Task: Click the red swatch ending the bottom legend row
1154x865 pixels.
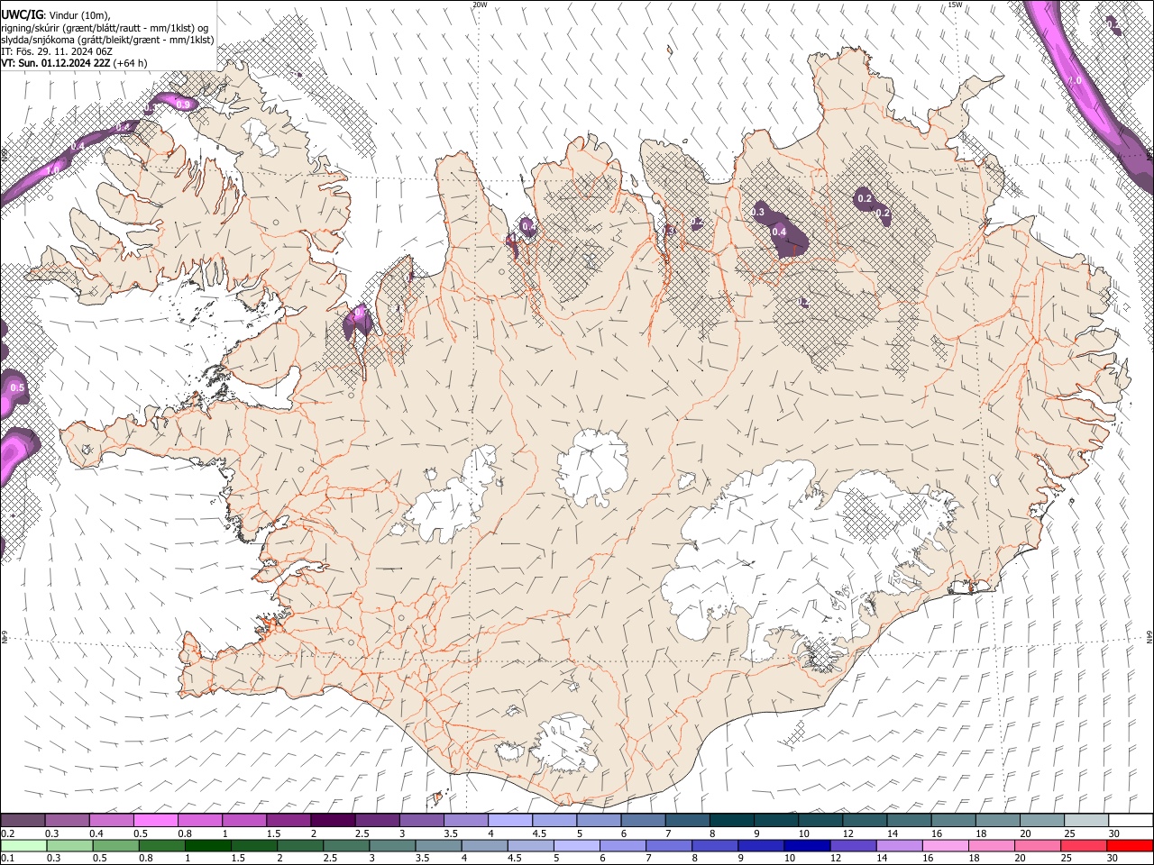Action: coord(1130,845)
